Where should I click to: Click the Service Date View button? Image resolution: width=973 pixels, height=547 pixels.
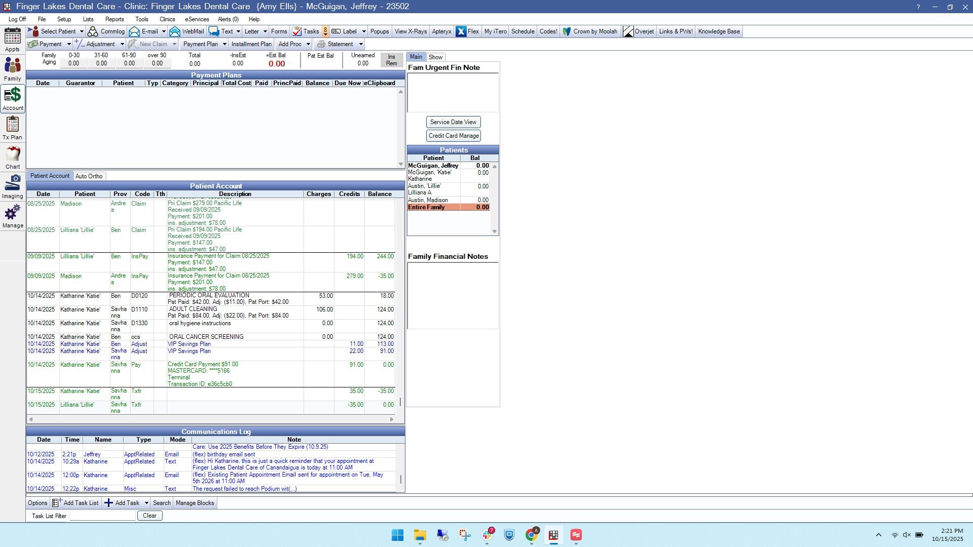tap(453, 122)
